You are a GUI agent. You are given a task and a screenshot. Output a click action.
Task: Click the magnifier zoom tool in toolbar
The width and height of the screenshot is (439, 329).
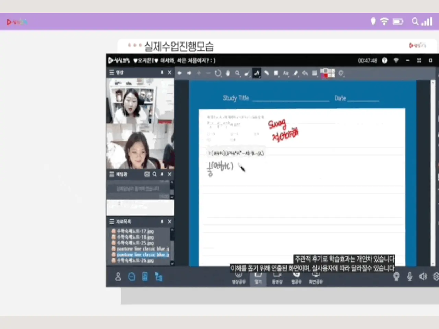237,73
